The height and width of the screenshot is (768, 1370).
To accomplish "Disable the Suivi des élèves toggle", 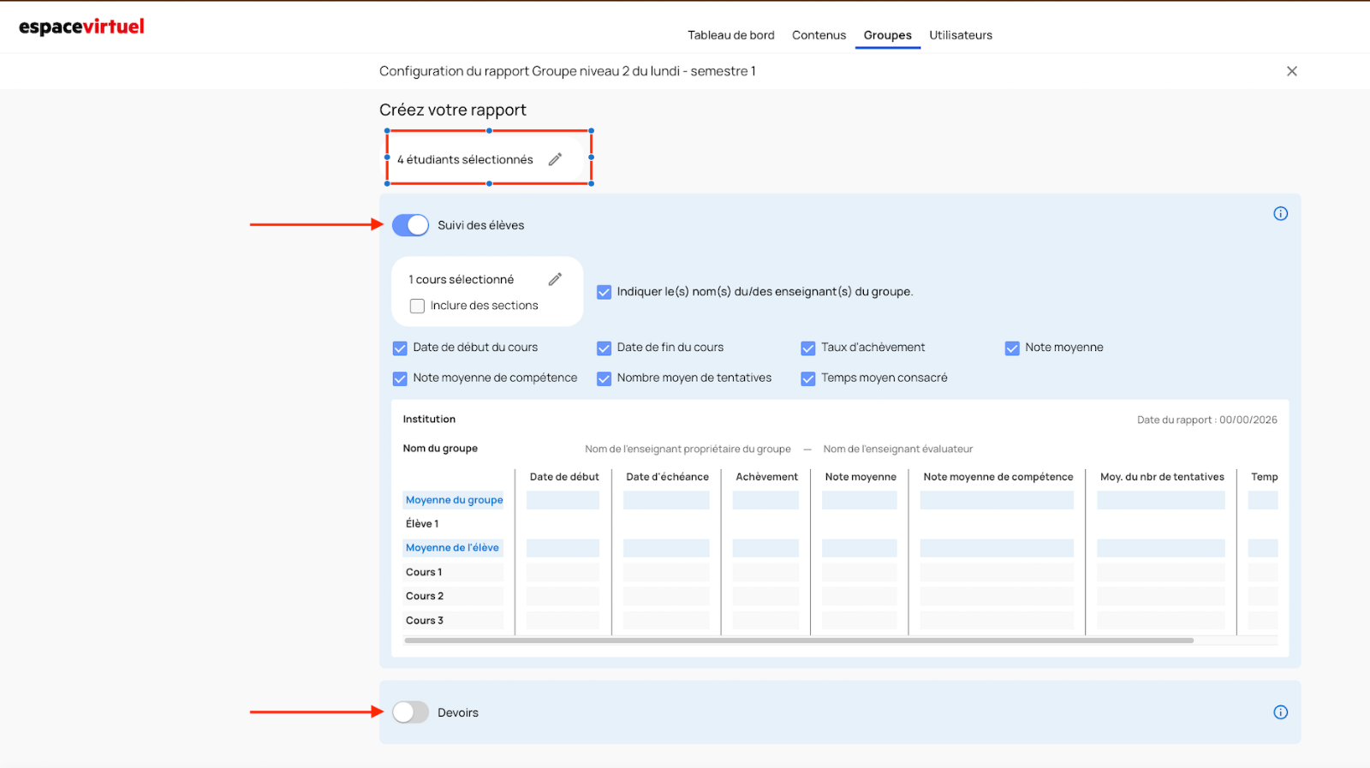I will 410,225.
